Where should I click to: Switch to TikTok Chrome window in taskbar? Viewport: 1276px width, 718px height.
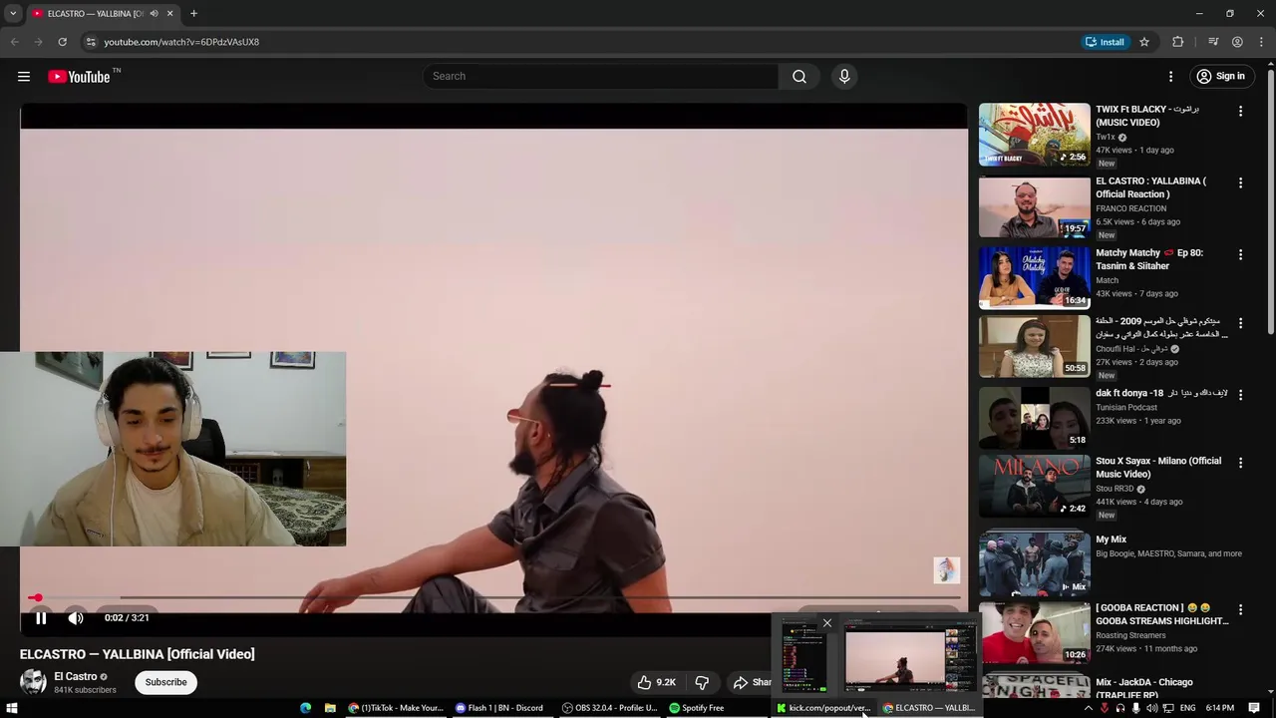pos(396,708)
